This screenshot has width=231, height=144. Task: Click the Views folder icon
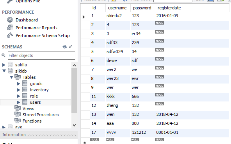coord(18,108)
